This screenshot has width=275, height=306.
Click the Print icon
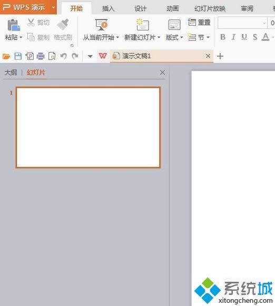(41, 56)
